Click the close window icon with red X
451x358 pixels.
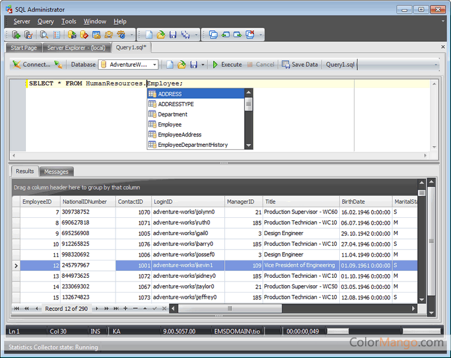(250, 35)
